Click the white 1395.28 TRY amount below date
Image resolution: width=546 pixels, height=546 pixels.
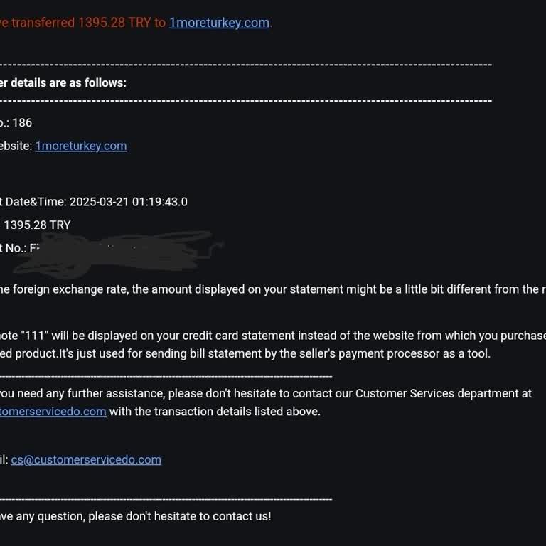(37, 225)
